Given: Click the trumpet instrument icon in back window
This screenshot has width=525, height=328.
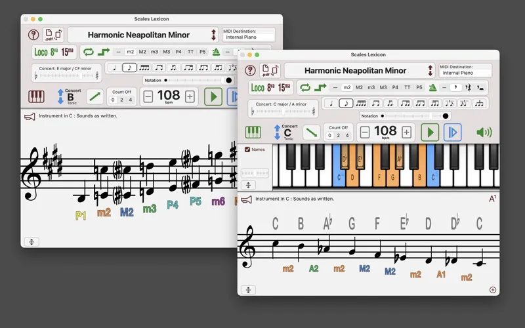Looking at the screenshot, I should pyautogui.click(x=30, y=117).
